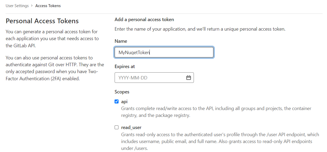327x152 pixels.
Task: Click the Expires at field label
Action: 125,66
